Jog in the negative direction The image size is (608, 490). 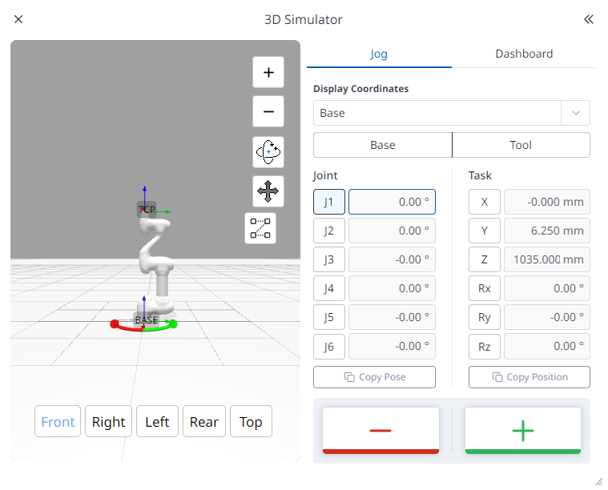[381, 430]
